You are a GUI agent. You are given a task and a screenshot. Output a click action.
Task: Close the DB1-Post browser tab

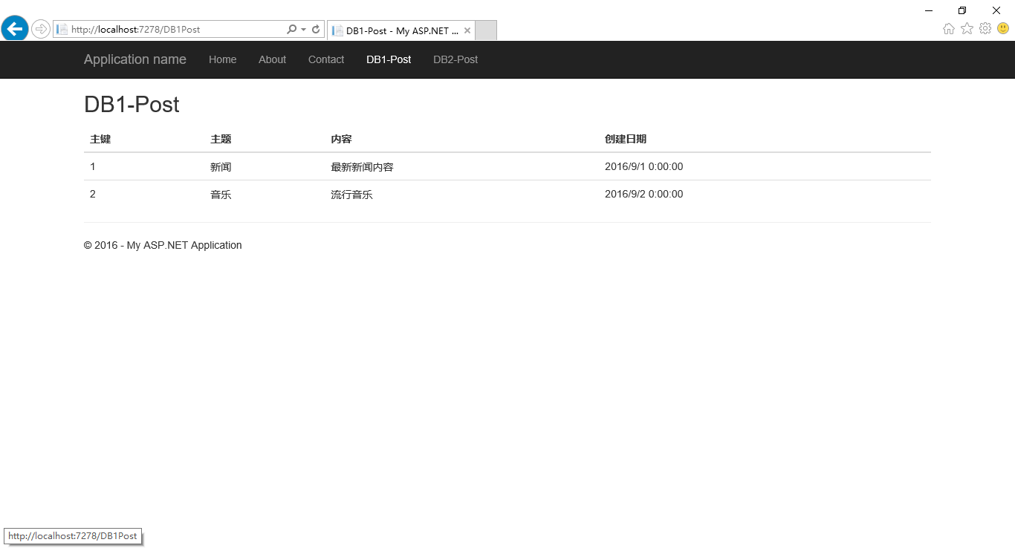pyautogui.click(x=467, y=30)
